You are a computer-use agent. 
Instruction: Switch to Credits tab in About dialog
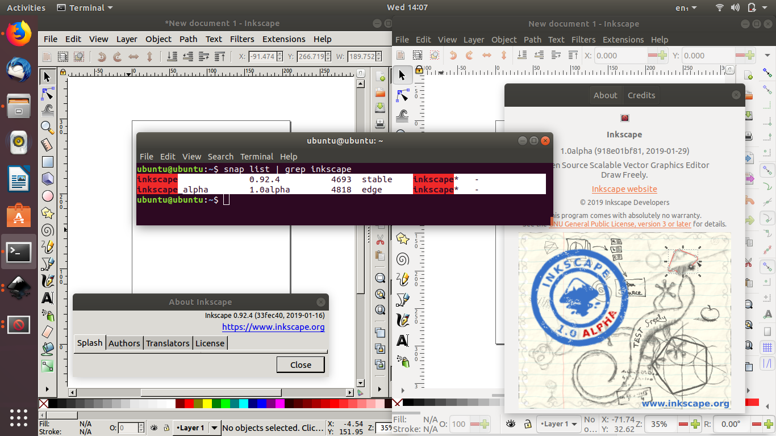pyautogui.click(x=641, y=95)
